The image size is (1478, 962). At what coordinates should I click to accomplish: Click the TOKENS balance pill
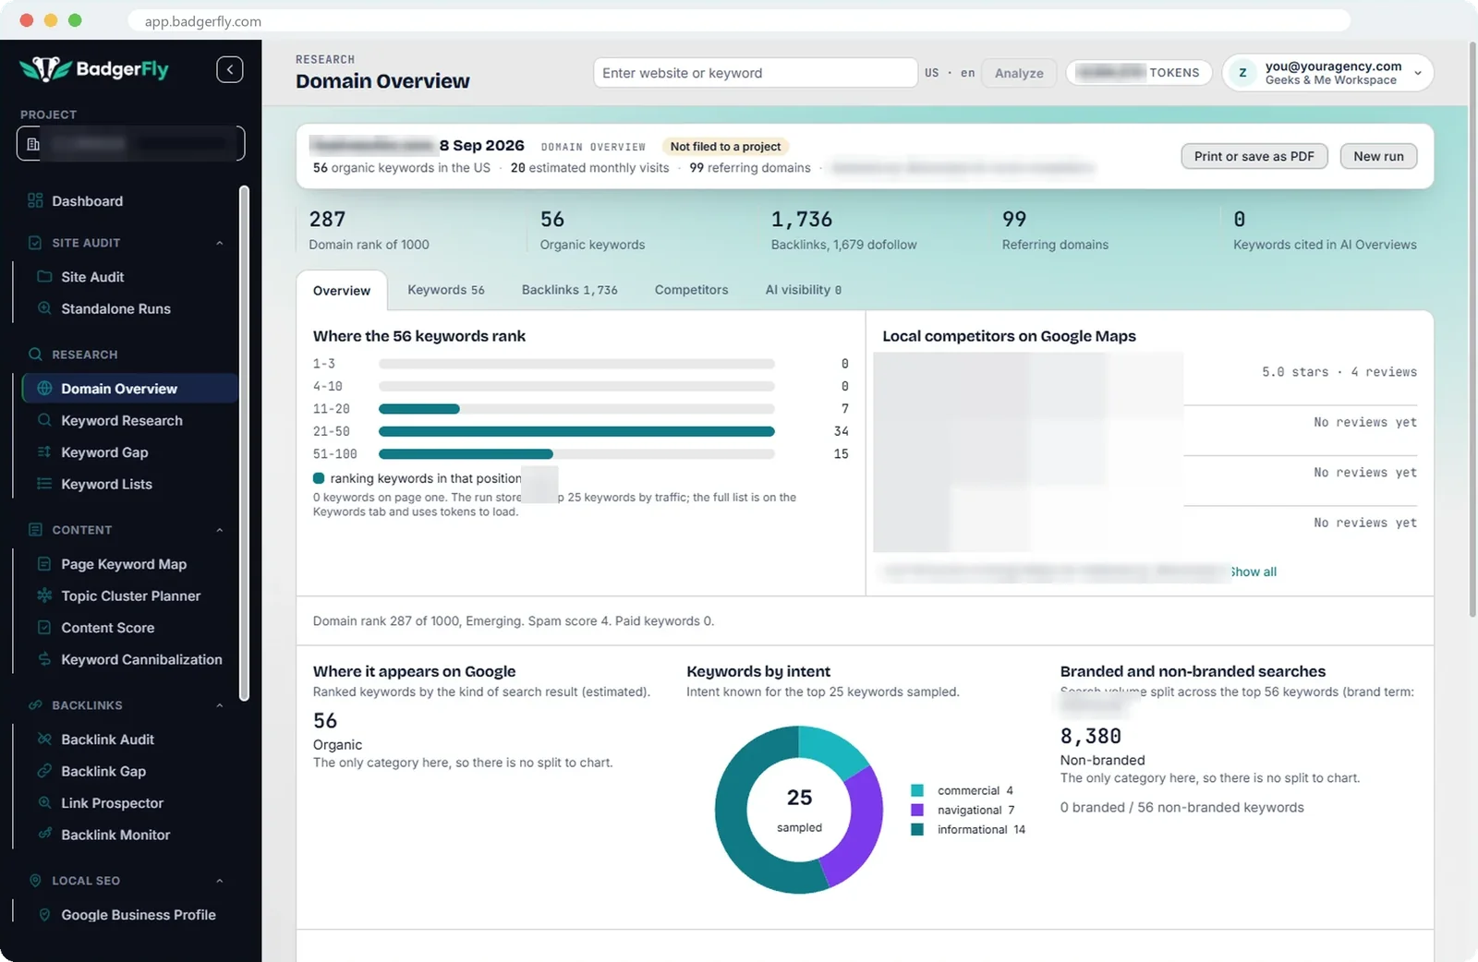point(1139,73)
